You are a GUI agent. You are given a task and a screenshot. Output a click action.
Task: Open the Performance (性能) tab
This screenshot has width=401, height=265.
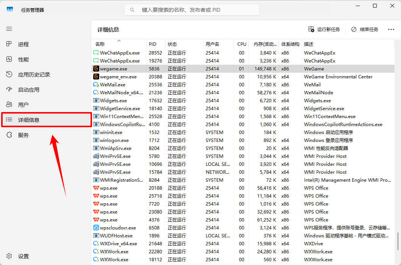pyautogui.click(x=46, y=59)
